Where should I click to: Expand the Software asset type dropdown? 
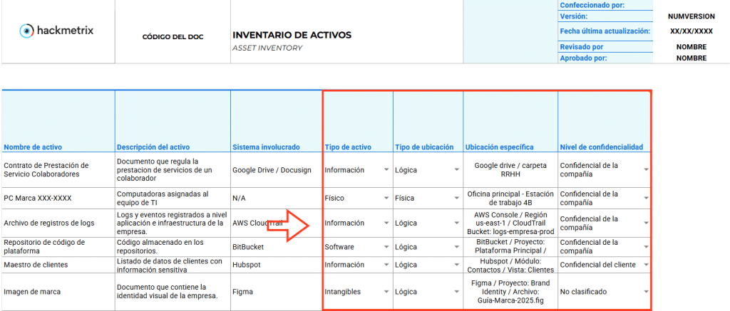[386, 248]
